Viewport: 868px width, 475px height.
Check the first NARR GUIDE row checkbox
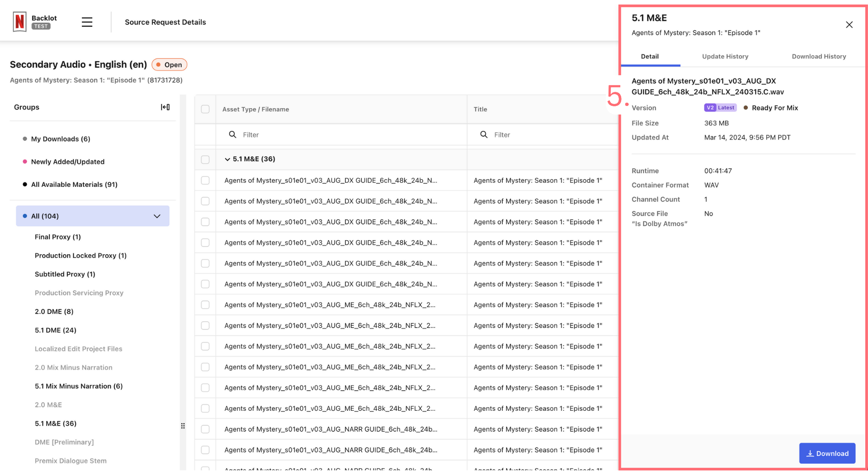205,429
